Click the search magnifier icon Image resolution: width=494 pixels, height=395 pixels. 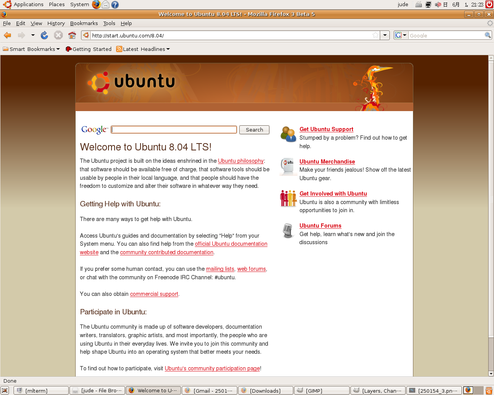[488, 35]
